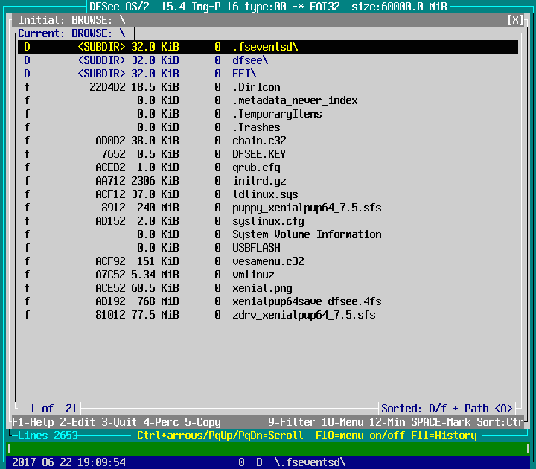
Task: Select the DFSEE.KEY file row
Action: tap(259, 154)
